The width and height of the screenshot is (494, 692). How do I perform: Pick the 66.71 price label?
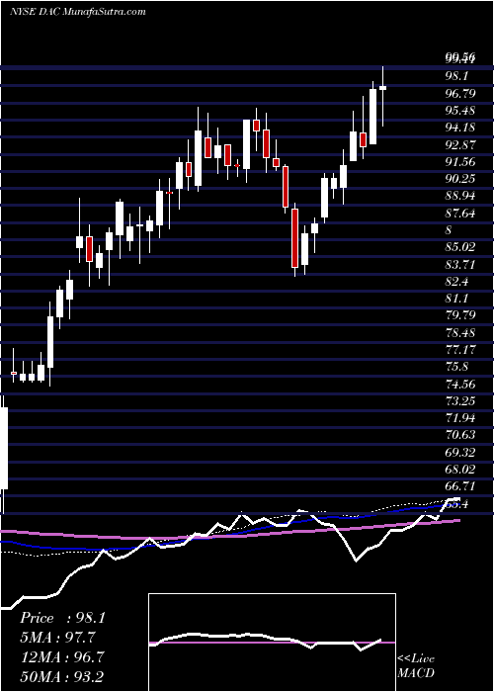[460, 486]
